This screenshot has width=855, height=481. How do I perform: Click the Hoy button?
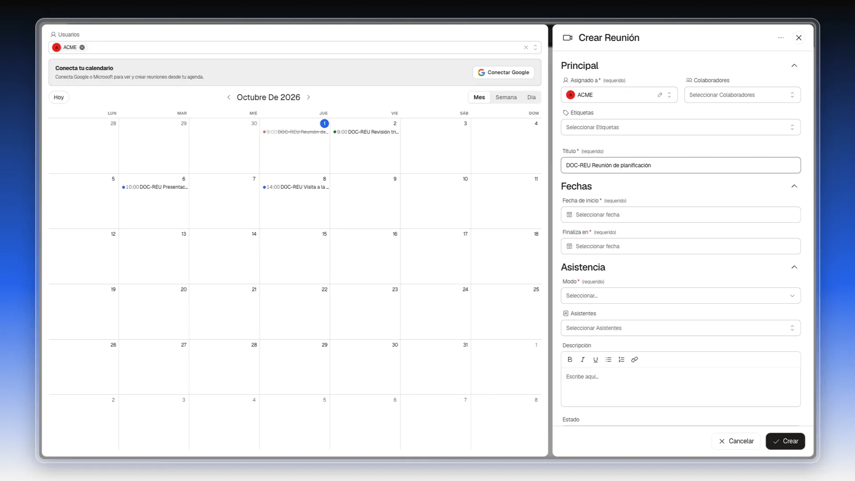click(x=59, y=97)
